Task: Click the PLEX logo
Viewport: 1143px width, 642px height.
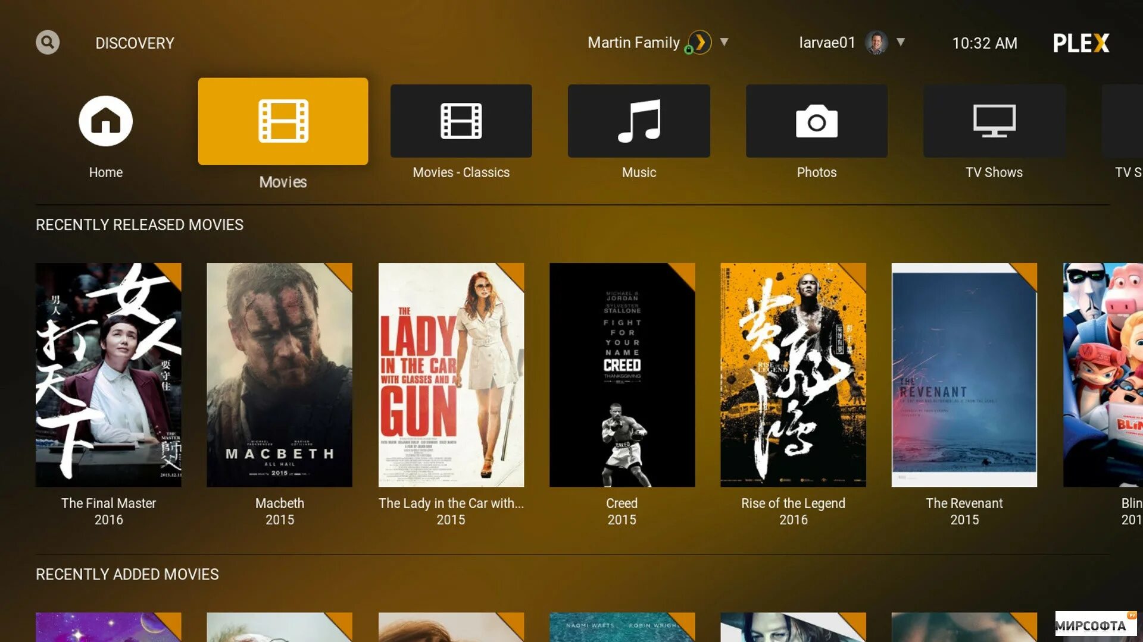Action: (1080, 43)
